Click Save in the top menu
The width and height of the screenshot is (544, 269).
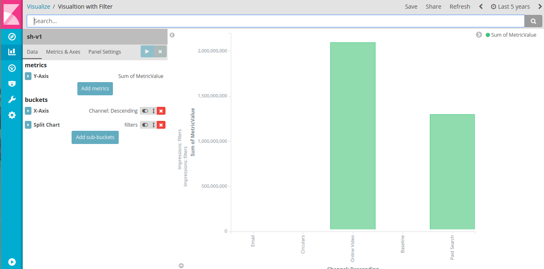pyautogui.click(x=411, y=7)
